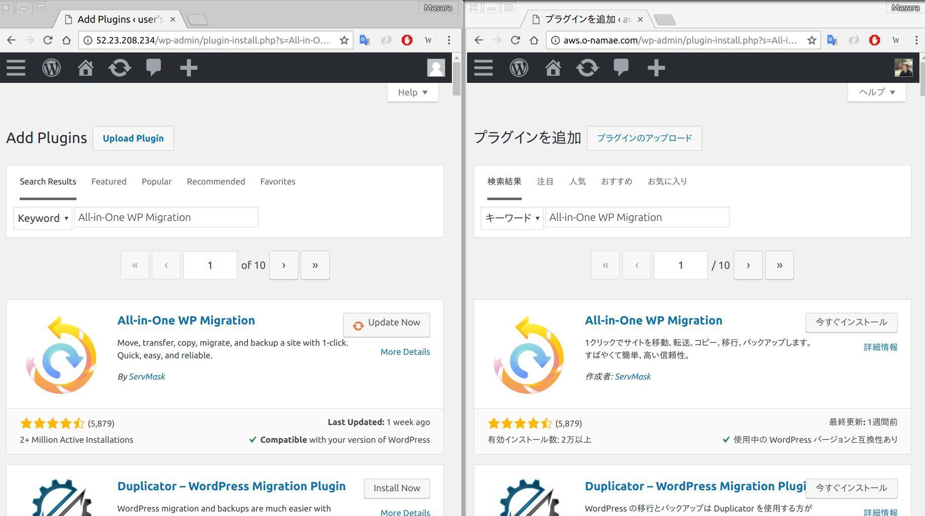
Task: Click plus New icon in right window admin bar
Action: [656, 68]
